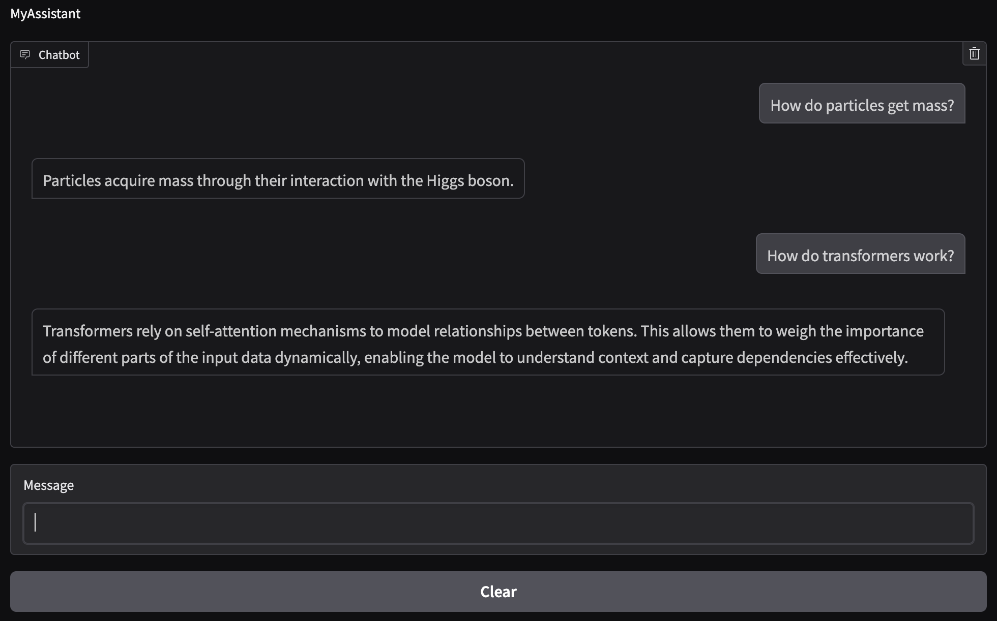Image resolution: width=997 pixels, height=621 pixels.
Task: Click the word "Particles" starting the first reply
Action: click(x=72, y=181)
